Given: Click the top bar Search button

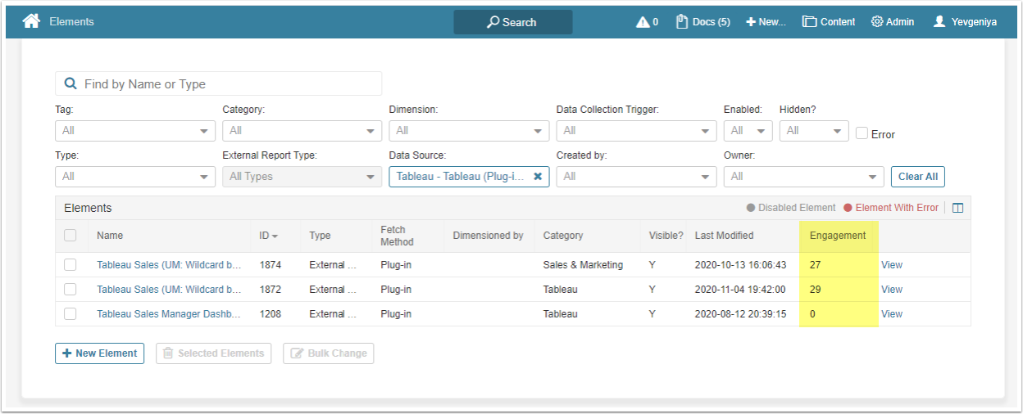Looking at the screenshot, I should point(512,22).
